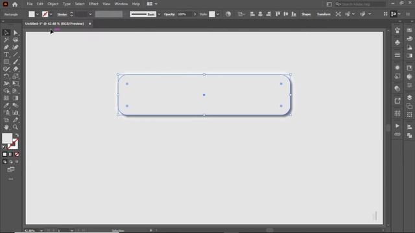Select the Eraser tool

(16, 69)
